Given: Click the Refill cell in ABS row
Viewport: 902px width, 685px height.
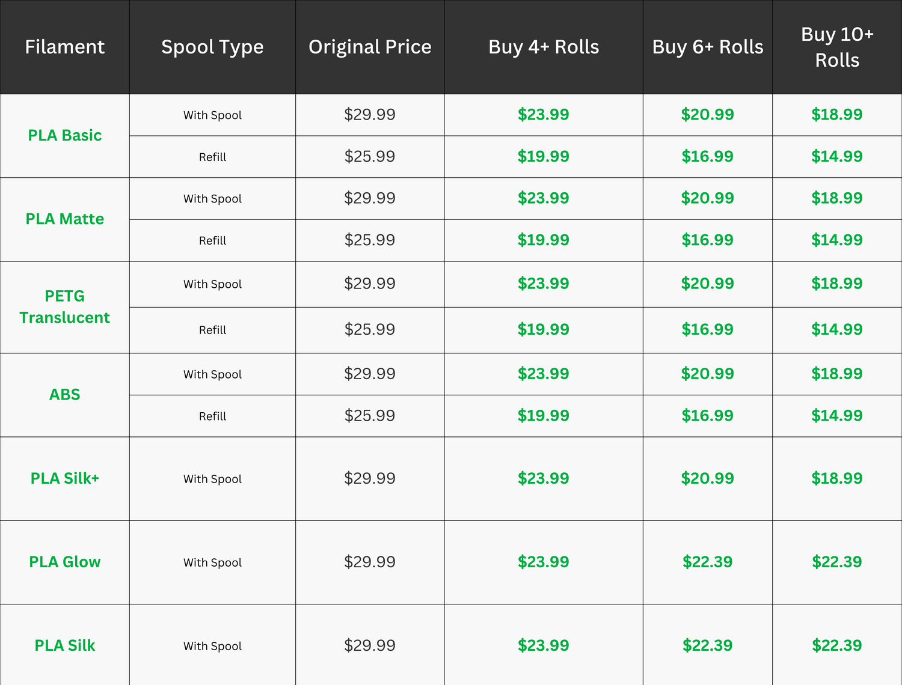Looking at the screenshot, I should pos(212,416).
